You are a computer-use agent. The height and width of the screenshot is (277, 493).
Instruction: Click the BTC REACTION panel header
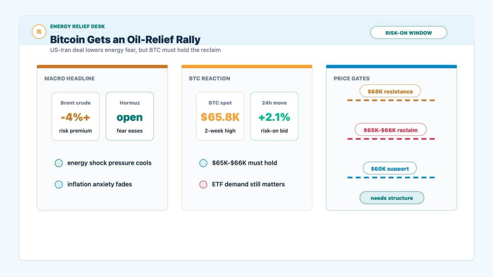[210, 78]
